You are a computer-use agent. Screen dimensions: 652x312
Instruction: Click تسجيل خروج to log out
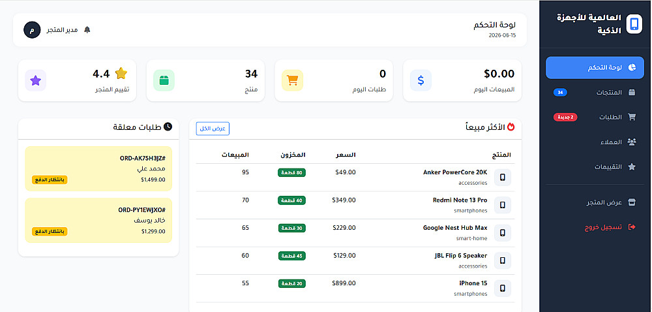click(x=595, y=226)
